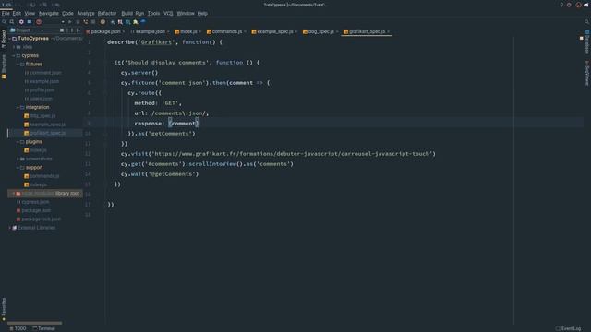Open the File menu
591x332 pixels.
(6, 13)
